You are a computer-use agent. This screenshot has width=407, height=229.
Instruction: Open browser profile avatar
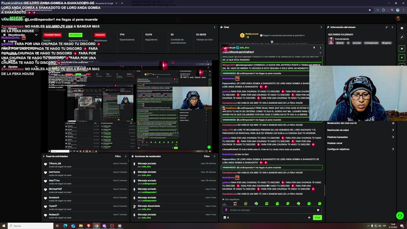click(397, 10)
